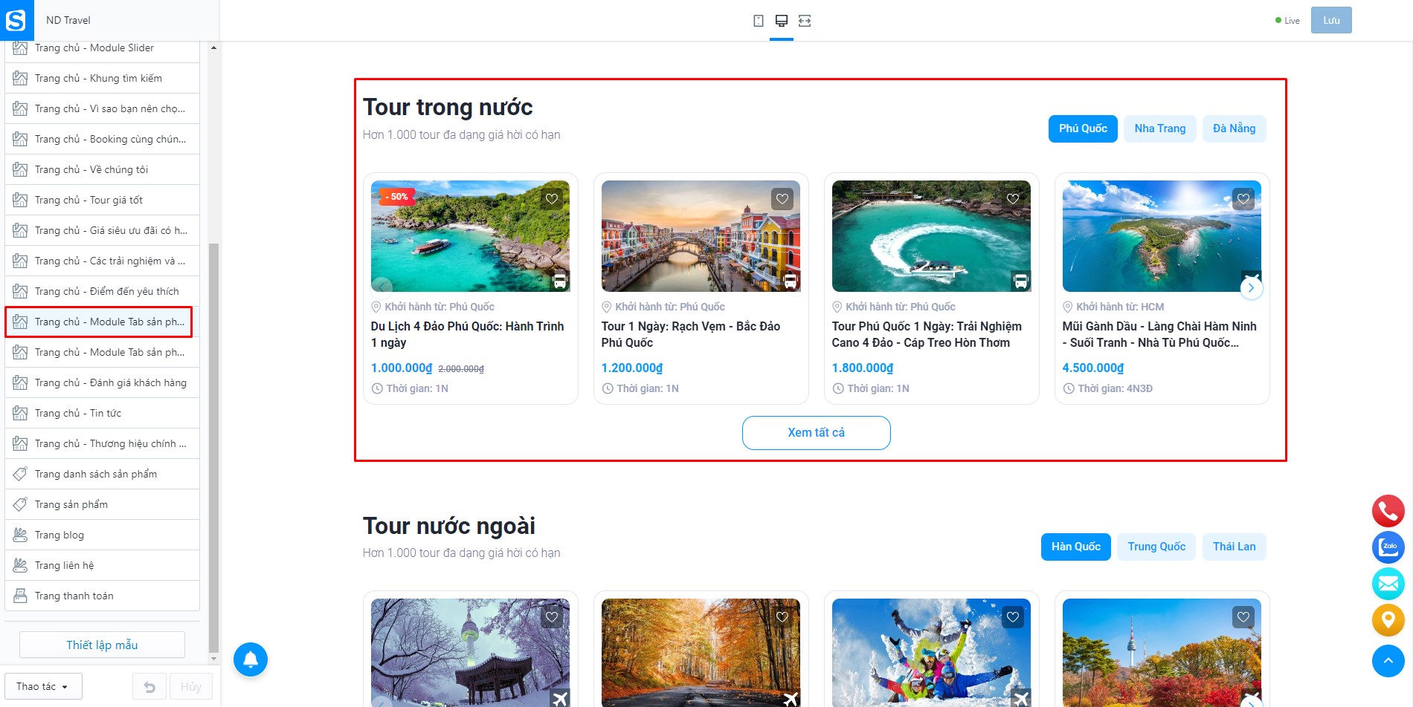The height and width of the screenshot is (707, 1413).
Task: Favorite the Mũi Gành Dầu tour card
Action: pos(1243,199)
